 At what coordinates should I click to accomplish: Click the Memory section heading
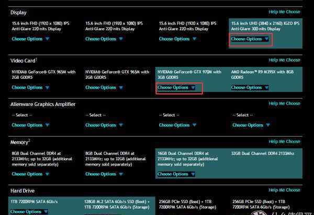click(20, 142)
